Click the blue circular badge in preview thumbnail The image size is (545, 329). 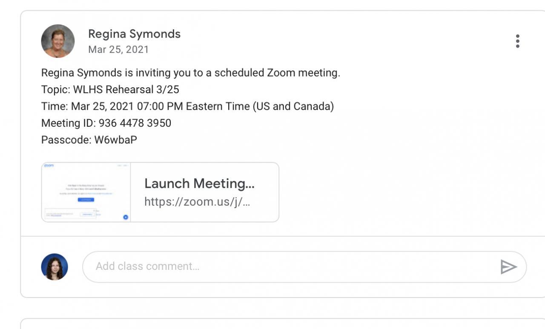(x=126, y=217)
